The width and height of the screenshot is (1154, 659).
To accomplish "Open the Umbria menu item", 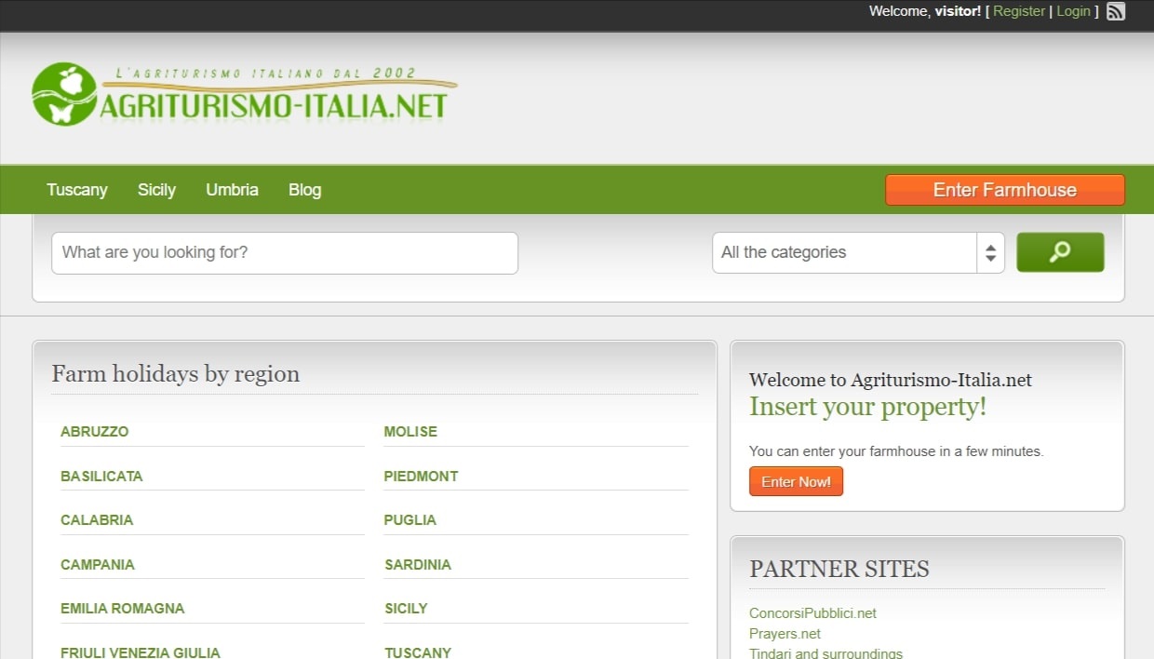I will (x=232, y=190).
